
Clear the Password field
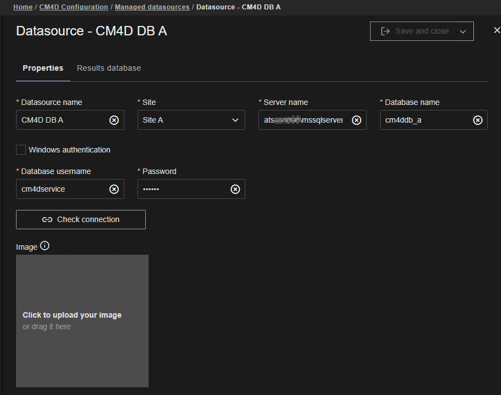235,189
